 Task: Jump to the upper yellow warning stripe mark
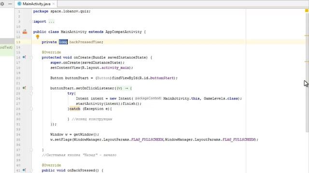click(x=307, y=36)
